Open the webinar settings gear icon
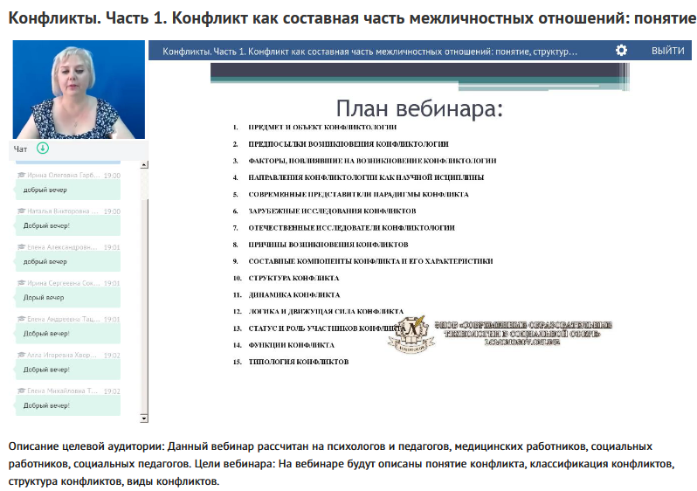 pyautogui.click(x=621, y=51)
